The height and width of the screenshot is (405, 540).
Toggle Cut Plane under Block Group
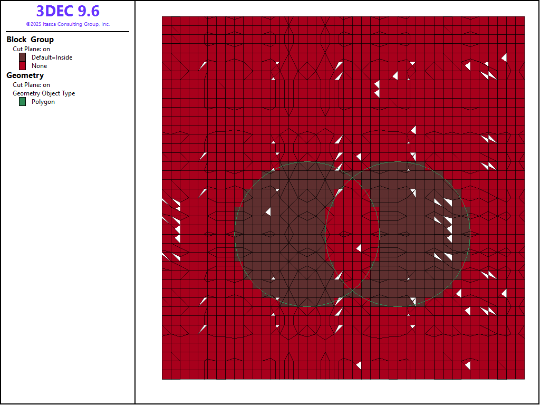[32, 49]
